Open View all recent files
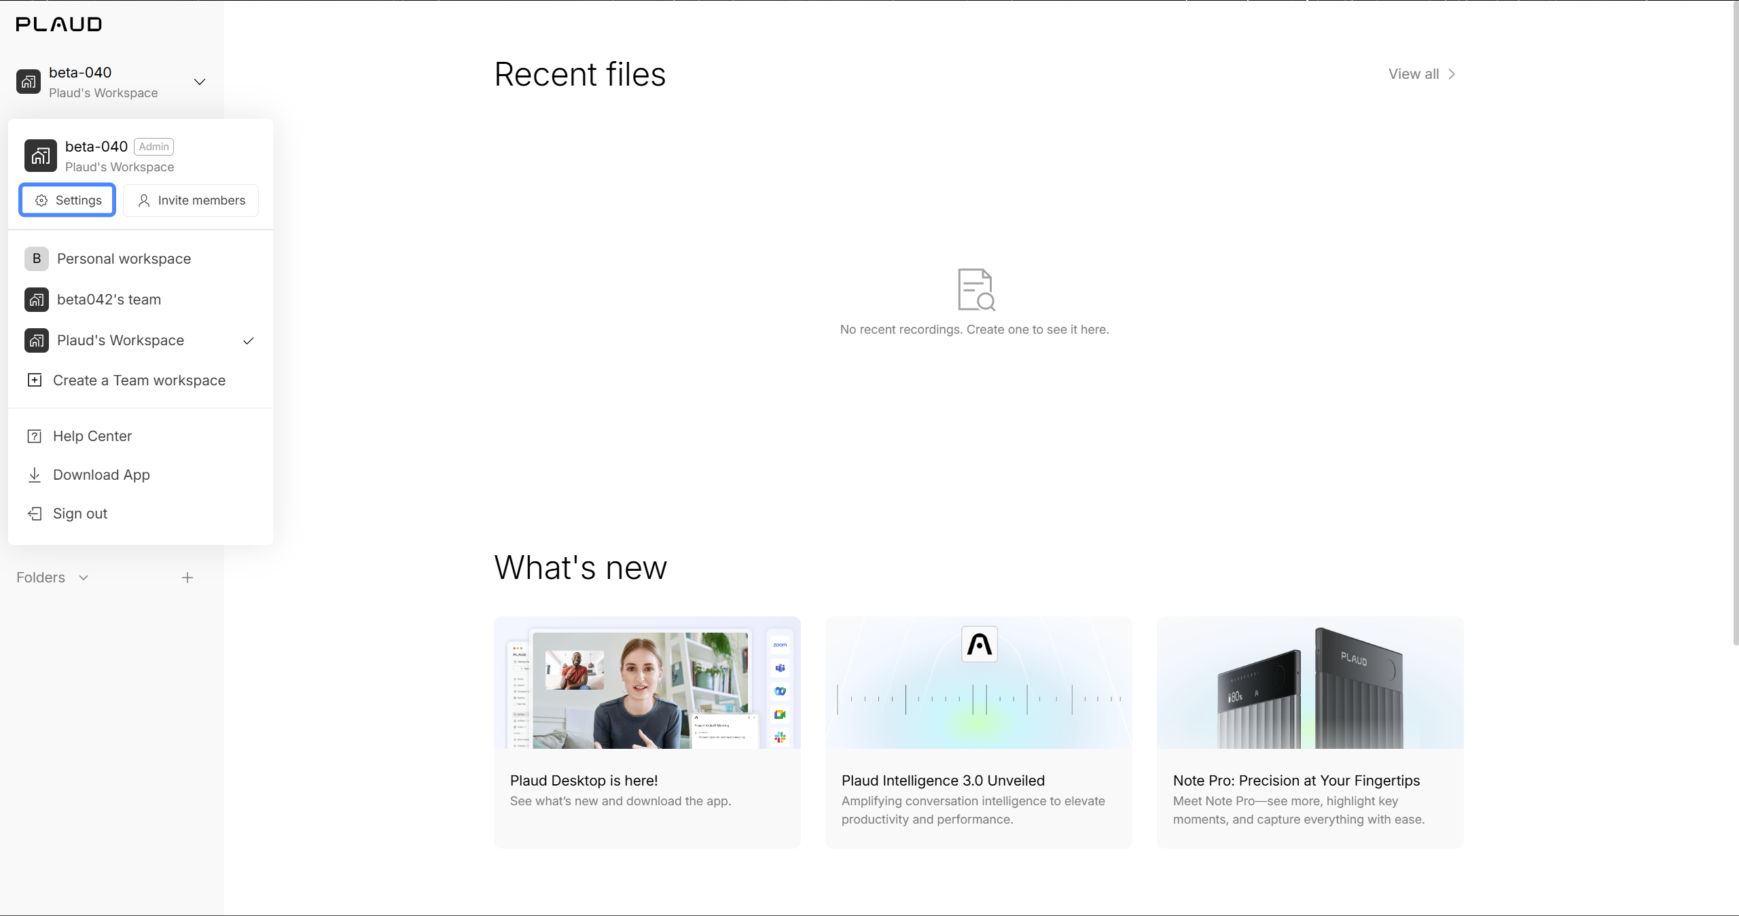The image size is (1739, 916). point(1422,74)
